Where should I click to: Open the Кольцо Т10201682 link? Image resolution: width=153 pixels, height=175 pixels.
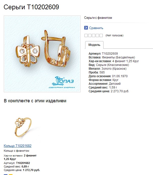(18, 146)
